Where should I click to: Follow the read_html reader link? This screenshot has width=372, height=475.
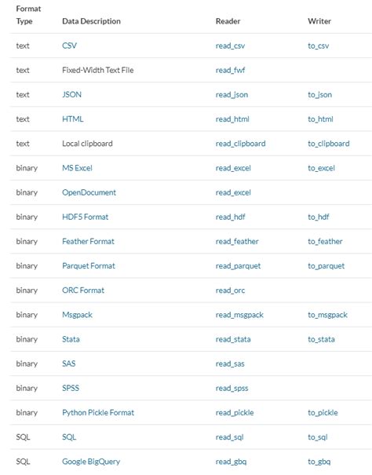(232, 119)
